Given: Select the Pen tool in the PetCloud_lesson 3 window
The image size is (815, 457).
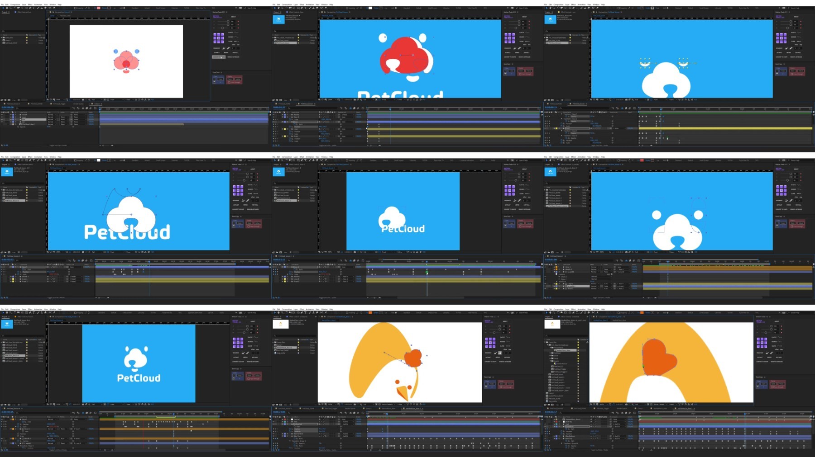Looking at the screenshot, I should pyautogui.click(x=30, y=160).
